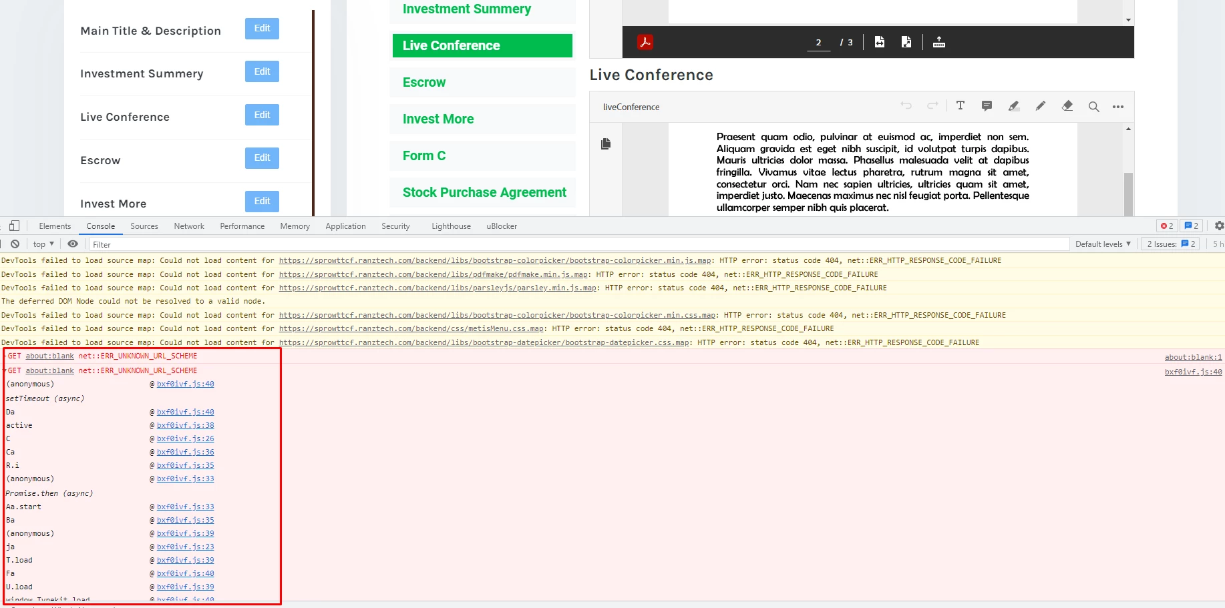
Task: Switch to the Console tab
Action: point(101,226)
